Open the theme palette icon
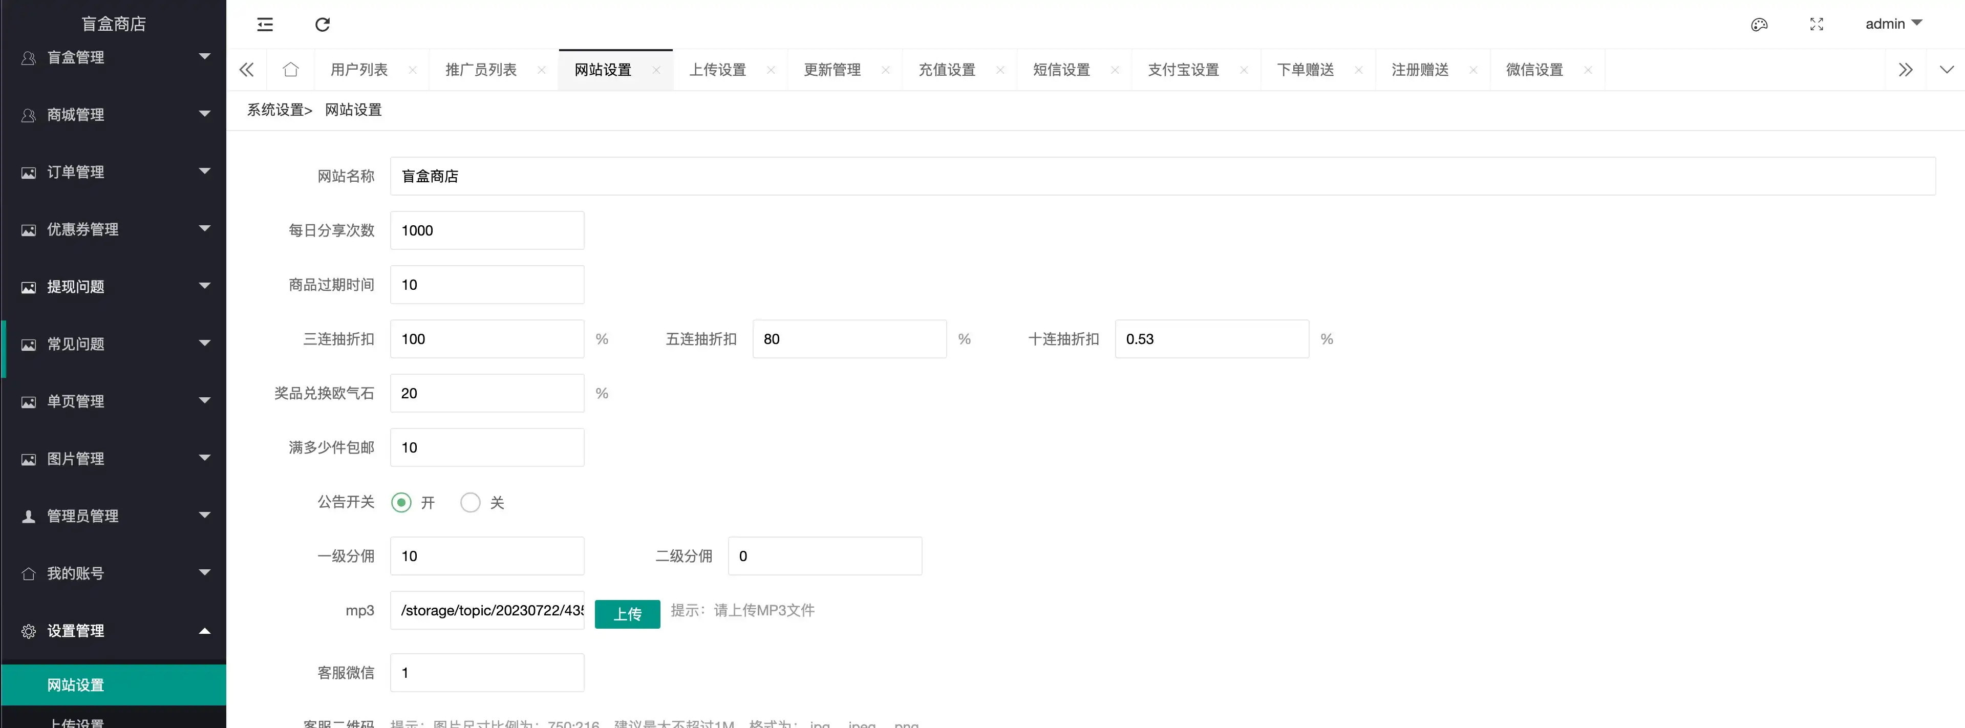 point(1759,25)
